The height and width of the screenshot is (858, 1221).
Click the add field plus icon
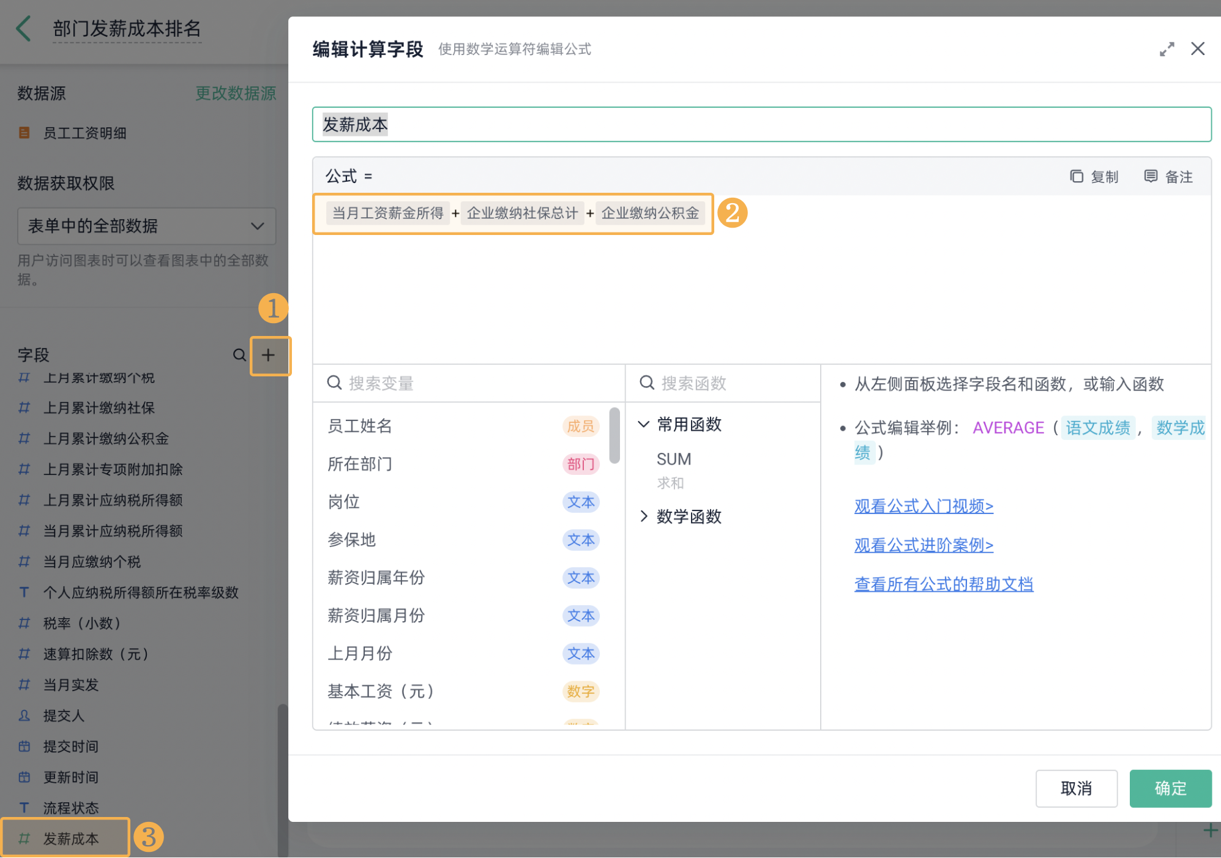pyautogui.click(x=268, y=355)
